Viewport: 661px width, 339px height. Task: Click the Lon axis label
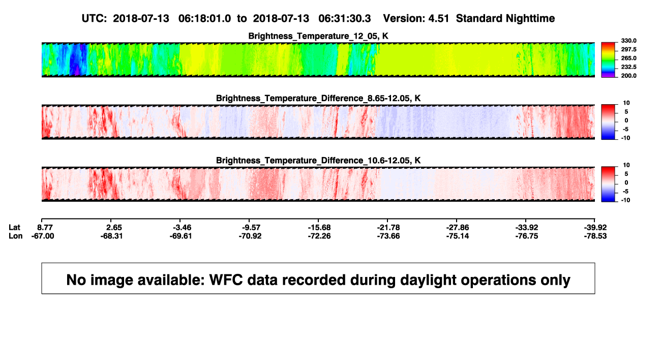15,236
